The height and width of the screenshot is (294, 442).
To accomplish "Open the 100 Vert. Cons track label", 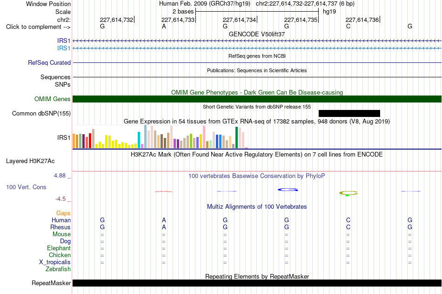I will pyautogui.click(x=26, y=187).
